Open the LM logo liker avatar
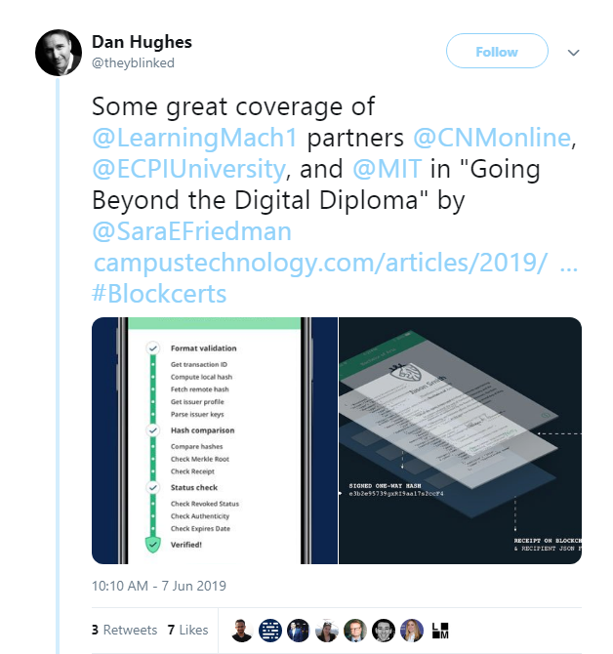The width and height of the screenshot is (613, 654). [440, 631]
